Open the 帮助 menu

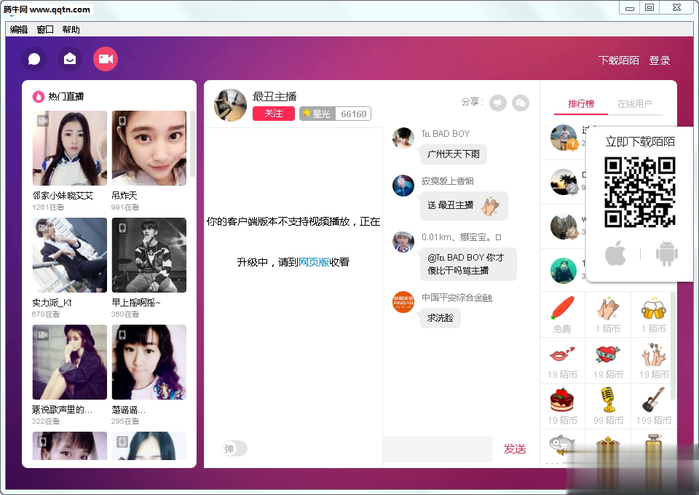[71, 29]
